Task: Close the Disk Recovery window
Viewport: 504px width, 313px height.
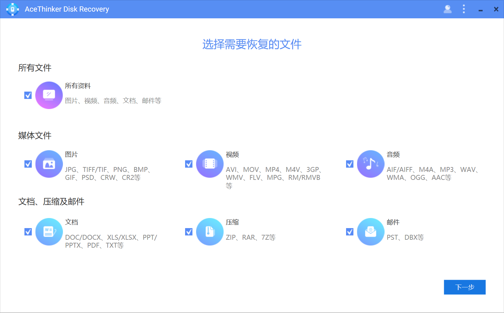Action: coord(496,9)
